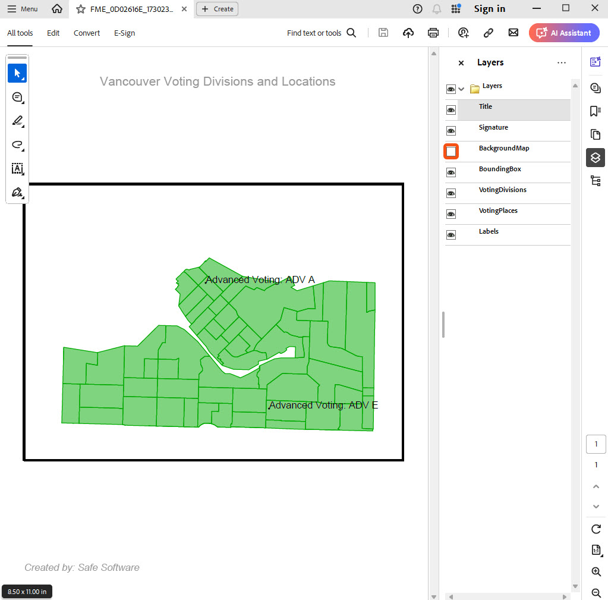Click the Rotate page clockwise icon
The height and width of the screenshot is (600, 608).
point(596,529)
